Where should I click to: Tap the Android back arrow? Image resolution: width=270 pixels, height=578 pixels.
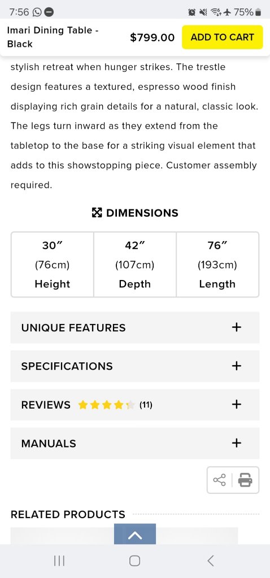[x=210, y=561]
